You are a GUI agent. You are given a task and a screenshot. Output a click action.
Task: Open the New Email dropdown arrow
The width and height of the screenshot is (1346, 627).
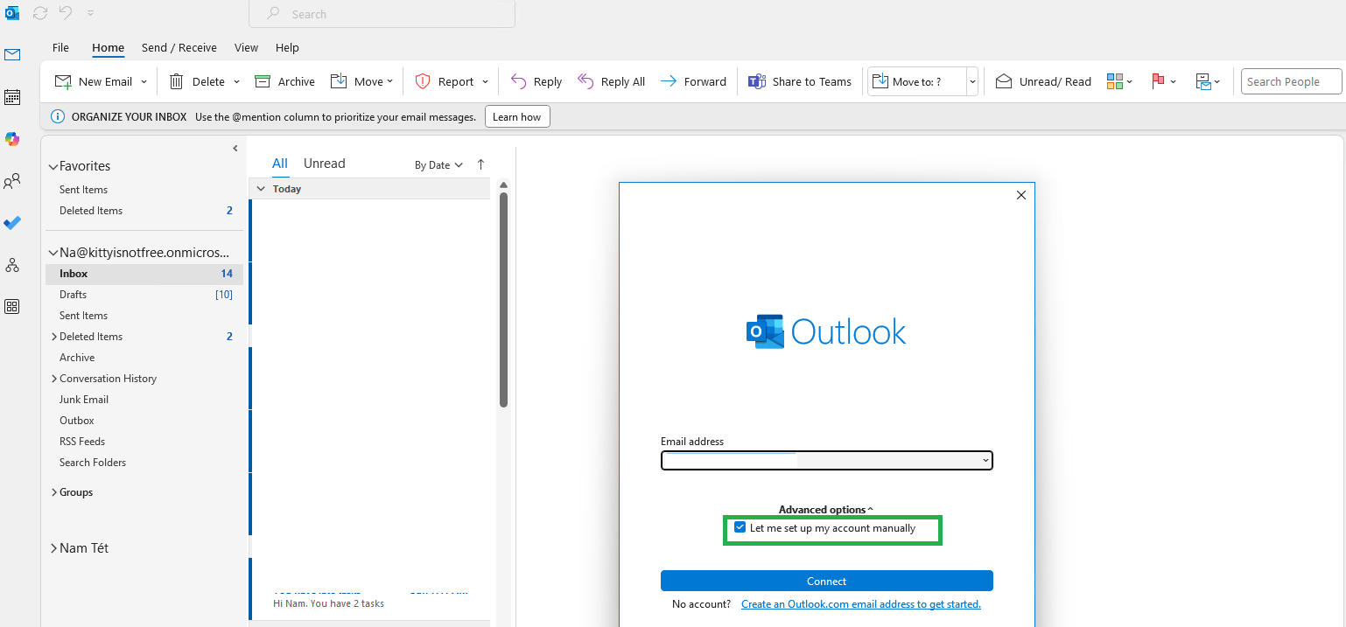click(x=144, y=81)
